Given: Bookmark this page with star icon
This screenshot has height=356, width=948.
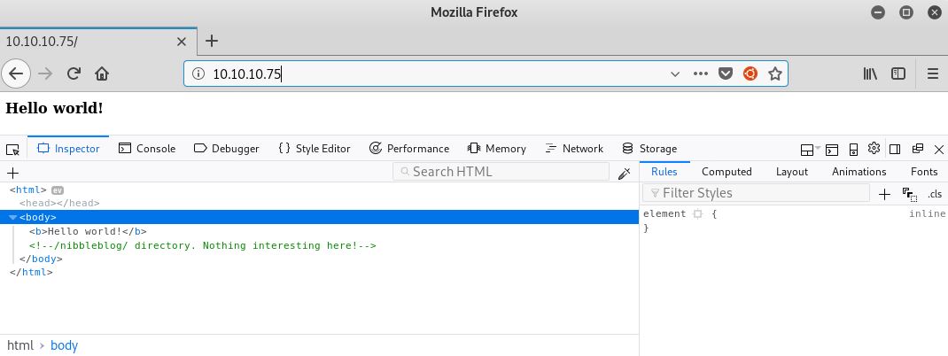Looking at the screenshot, I should [774, 74].
